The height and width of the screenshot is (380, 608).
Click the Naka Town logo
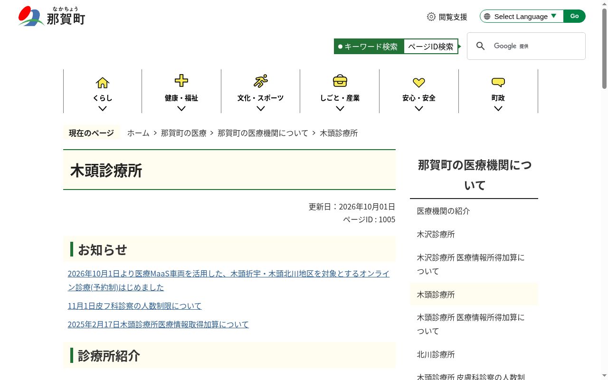tap(52, 16)
